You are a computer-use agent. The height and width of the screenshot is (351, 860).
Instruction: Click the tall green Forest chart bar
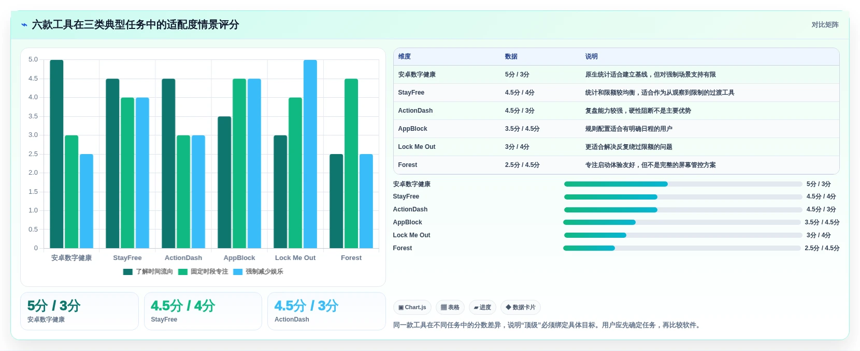[351, 163]
